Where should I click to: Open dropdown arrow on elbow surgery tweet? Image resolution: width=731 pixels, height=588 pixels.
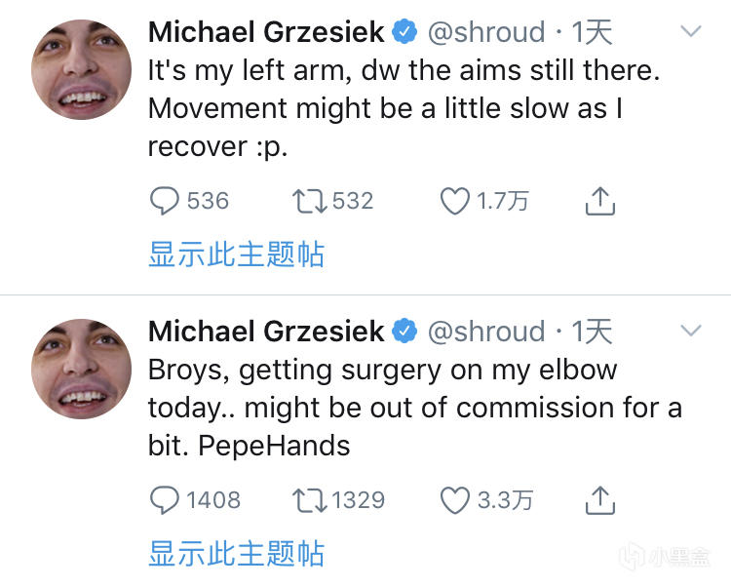coord(690,332)
